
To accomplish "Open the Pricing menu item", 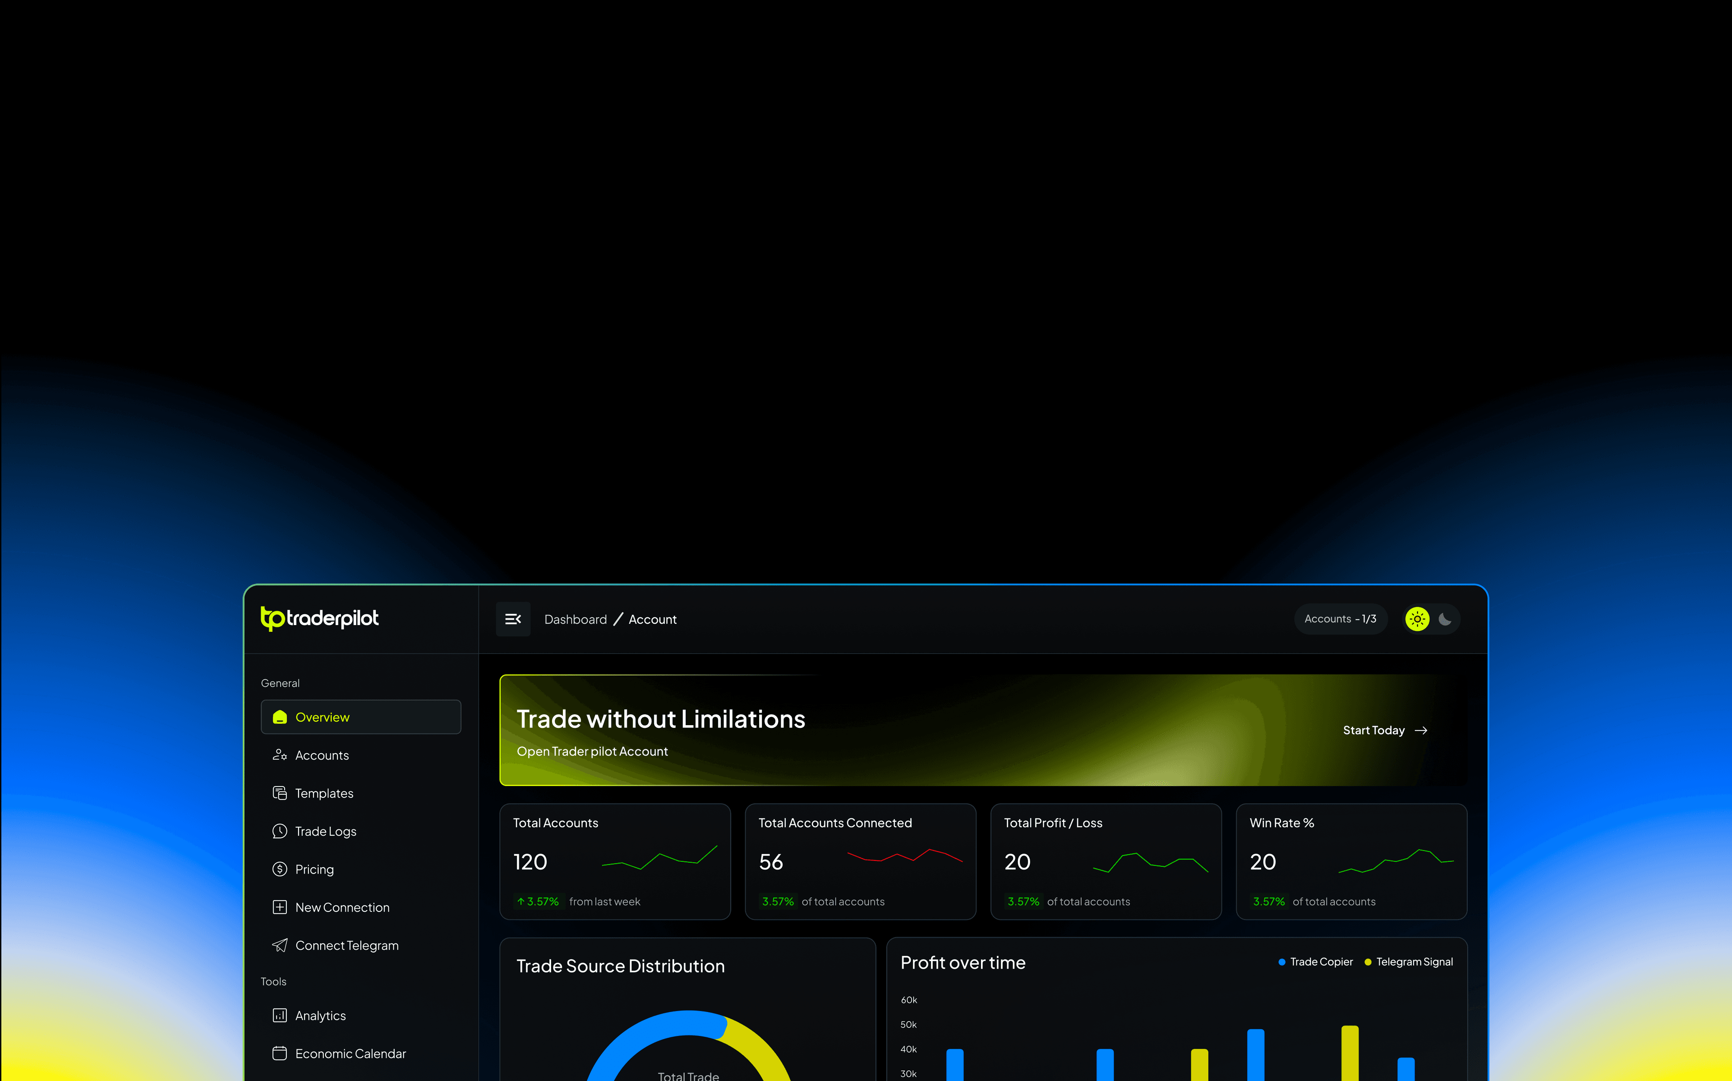I will pyautogui.click(x=361, y=869).
